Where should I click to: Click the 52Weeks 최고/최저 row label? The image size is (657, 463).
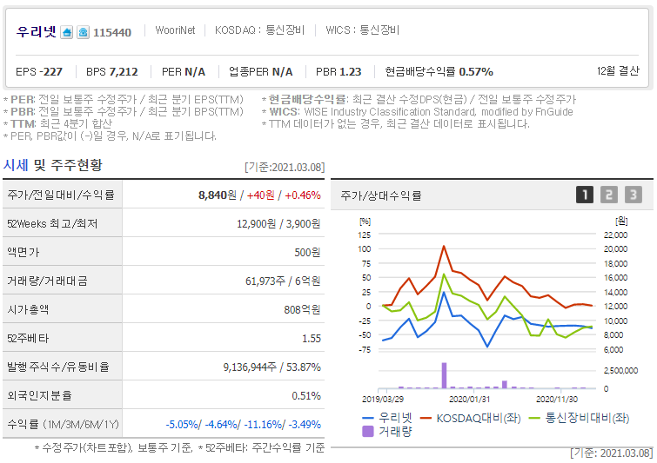[x=52, y=224]
